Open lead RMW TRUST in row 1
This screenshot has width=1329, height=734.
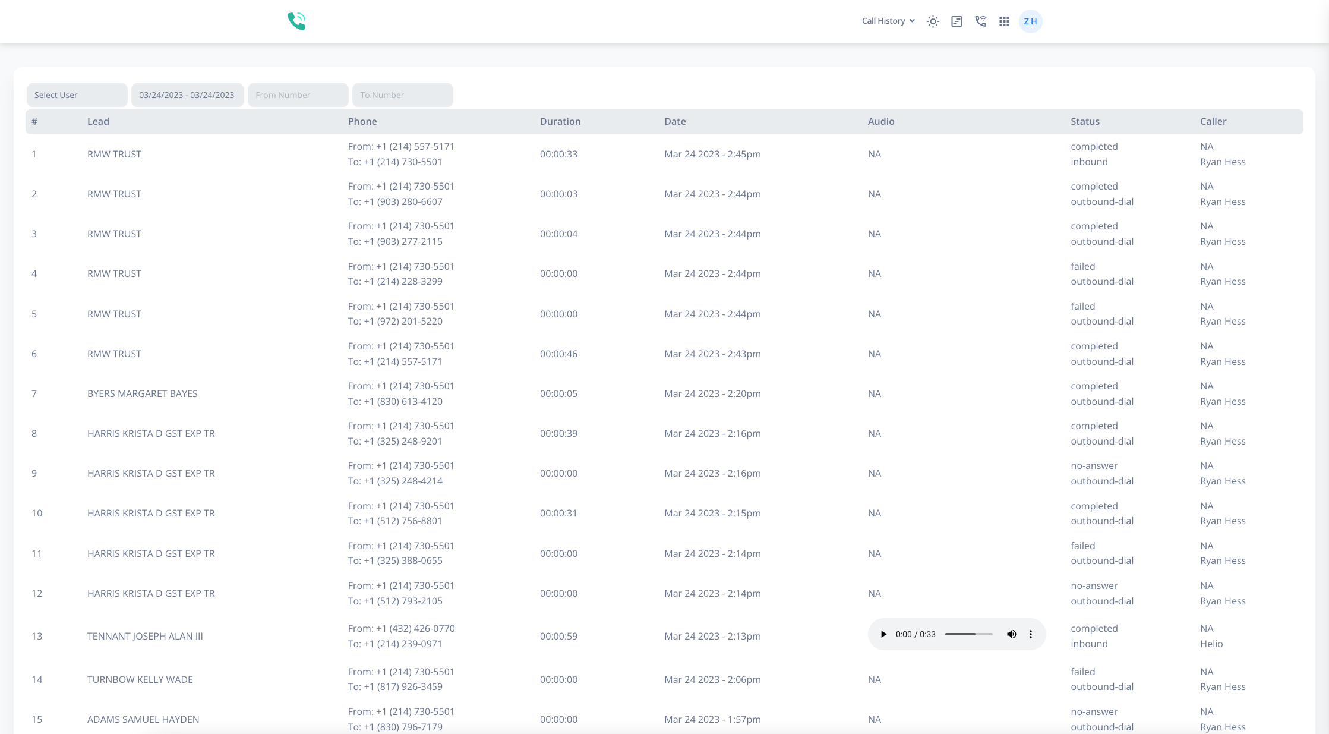coord(114,154)
